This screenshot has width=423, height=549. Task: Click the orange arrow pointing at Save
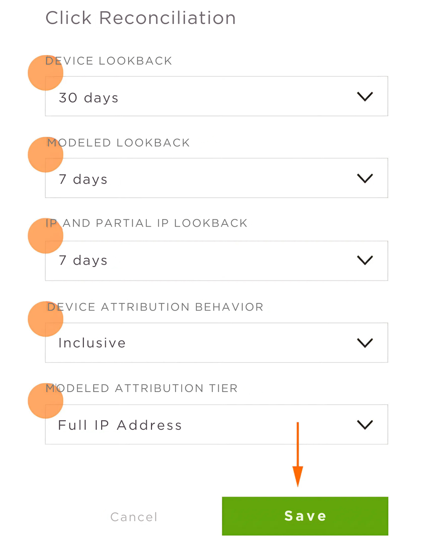pos(297,456)
